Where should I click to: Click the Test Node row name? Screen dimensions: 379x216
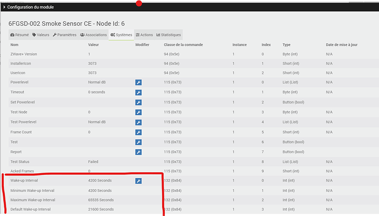coord(19,112)
